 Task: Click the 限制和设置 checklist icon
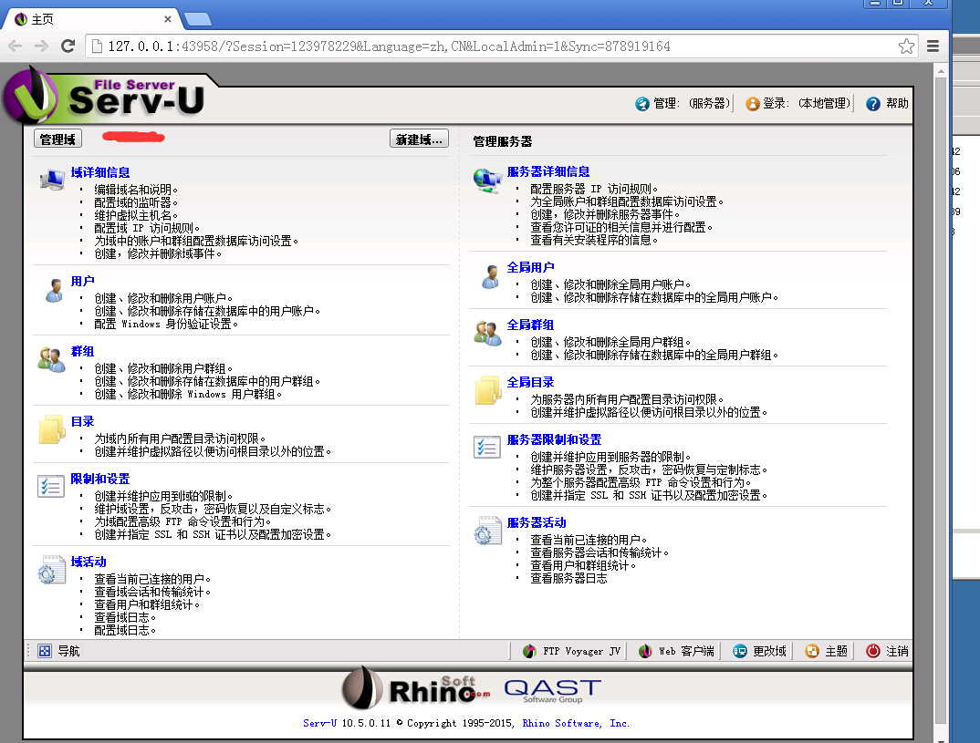click(x=50, y=487)
